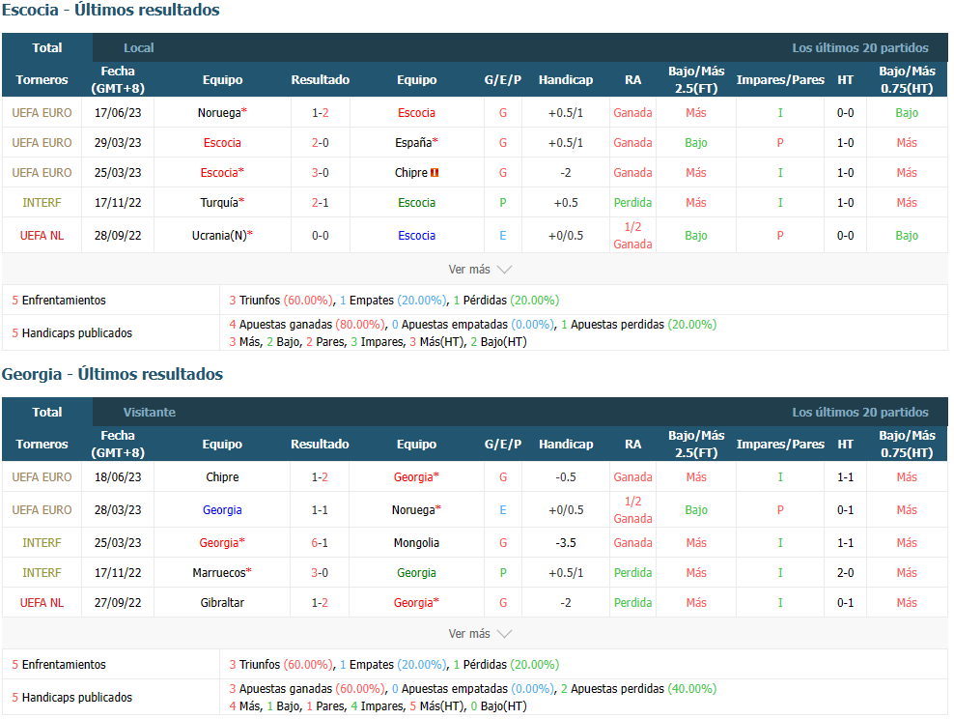Select the Total tab in Escocia table
Image resolution: width=954 pixels, height=719 pixels.
(47, 47)
